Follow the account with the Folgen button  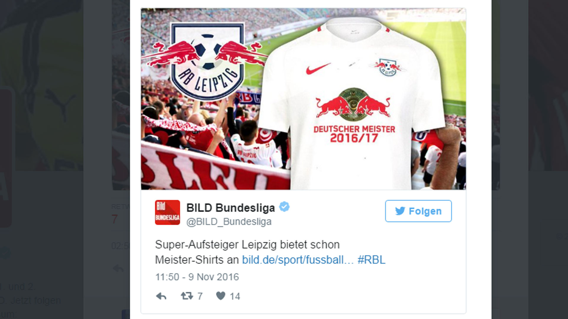point(418,211)
